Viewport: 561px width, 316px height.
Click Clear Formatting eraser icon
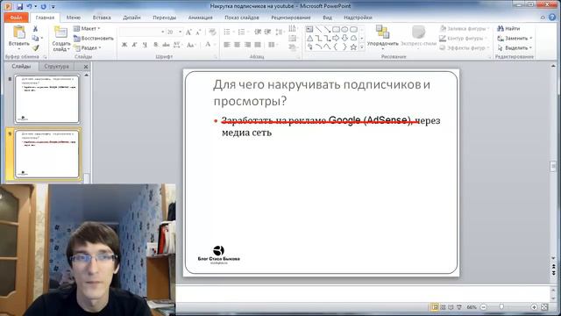pos(212,32)
